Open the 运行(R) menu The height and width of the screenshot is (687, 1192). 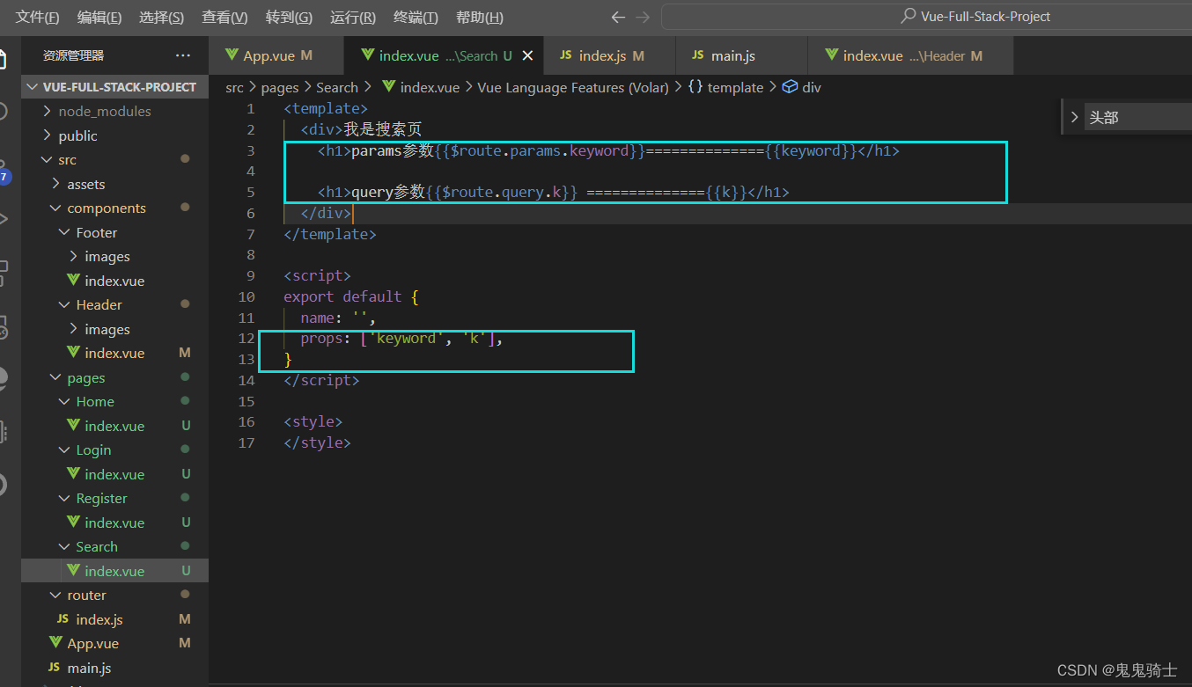pyautogui.click(x=353, y=17)
